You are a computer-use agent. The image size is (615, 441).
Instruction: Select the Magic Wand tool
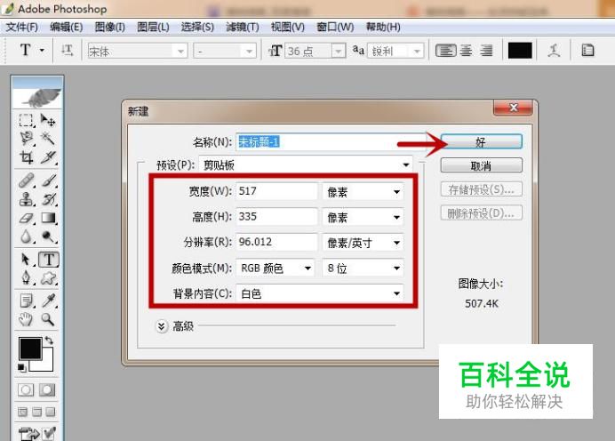tap(48, 139)
